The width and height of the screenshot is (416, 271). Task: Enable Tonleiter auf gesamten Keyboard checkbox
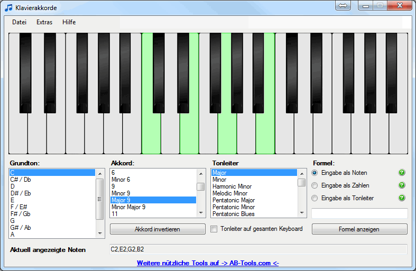click(x=214, y=229)
